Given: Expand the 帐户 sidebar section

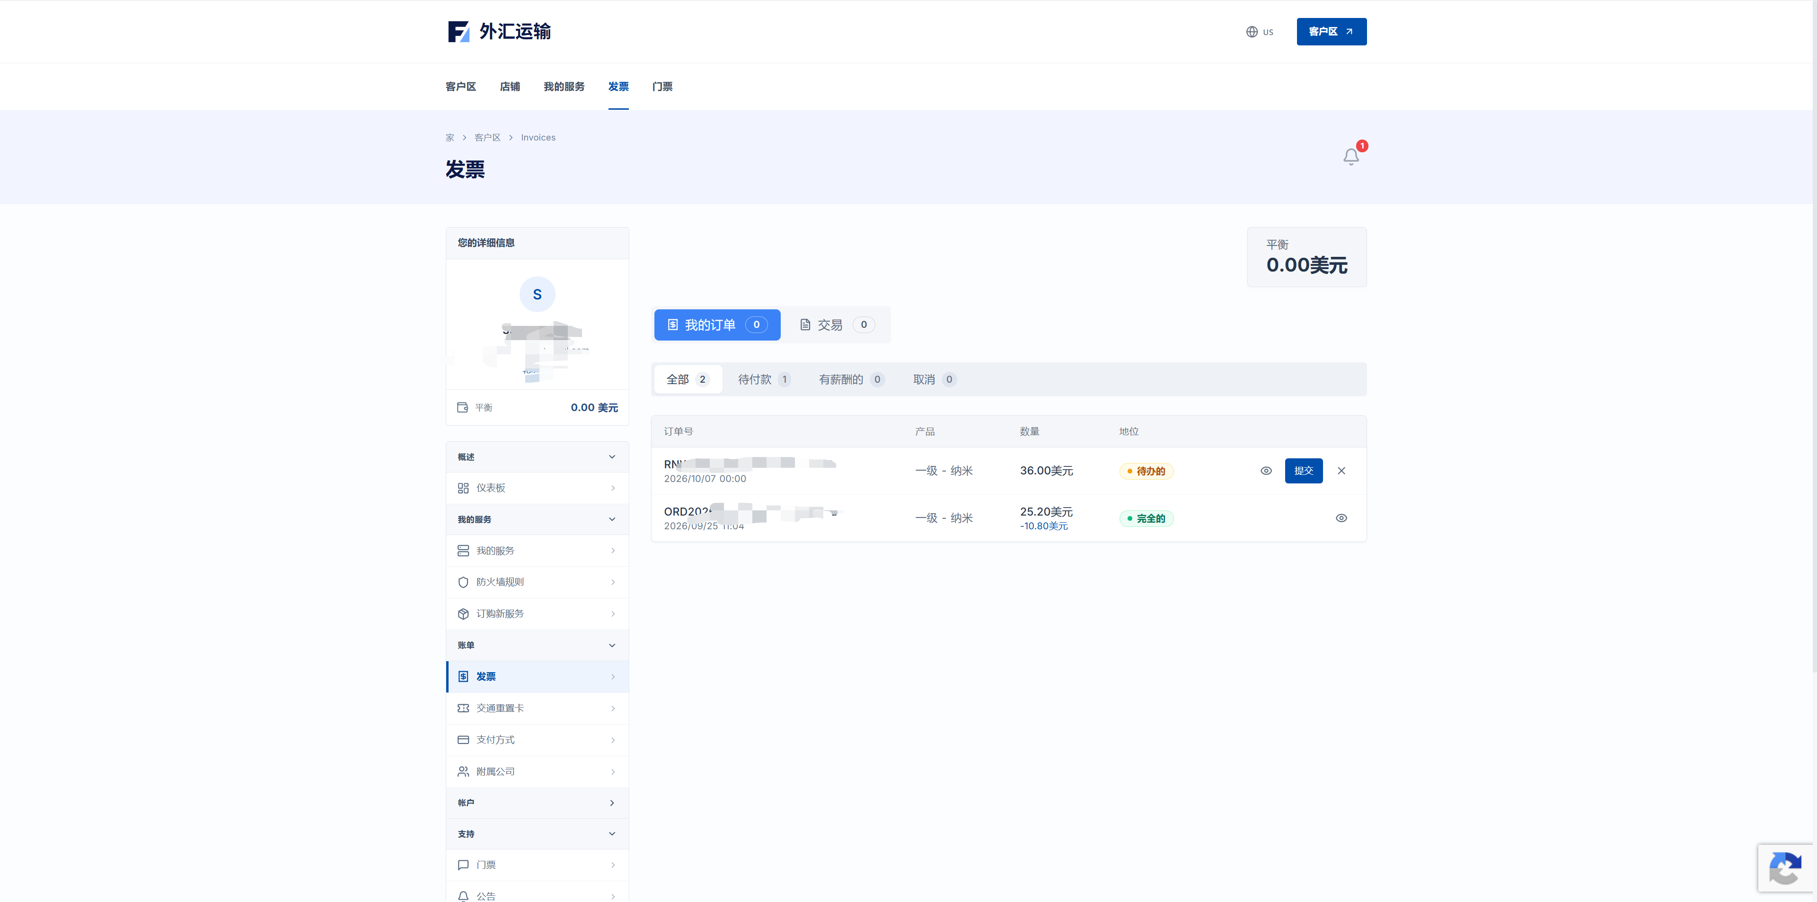Looking at the screenshot, I should click(x=538, y=803).
